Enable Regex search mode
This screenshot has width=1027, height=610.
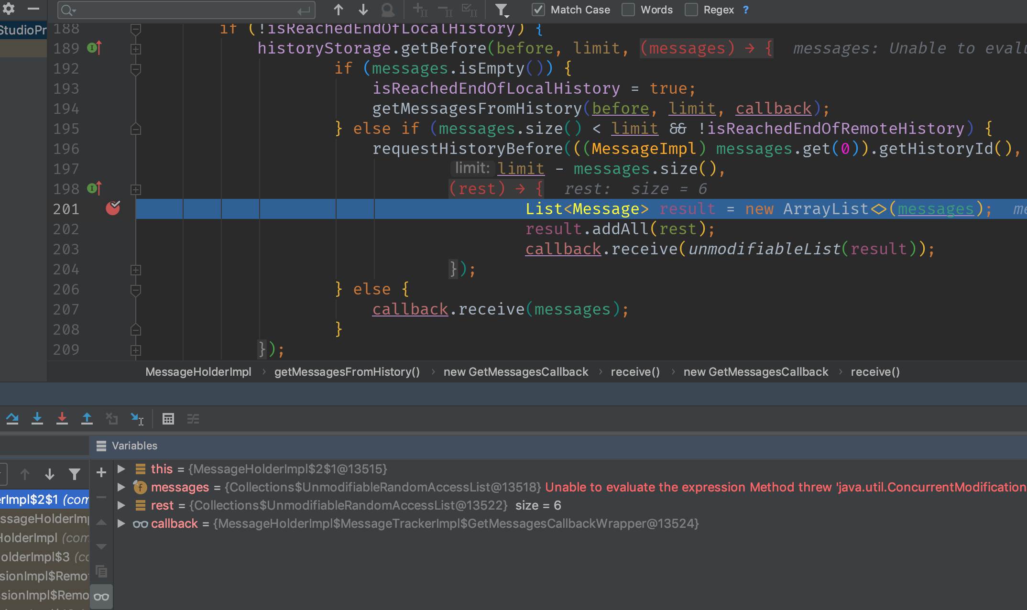click(691, 10)
